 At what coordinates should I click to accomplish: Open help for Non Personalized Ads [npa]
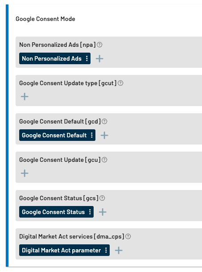tap(99, 45)
